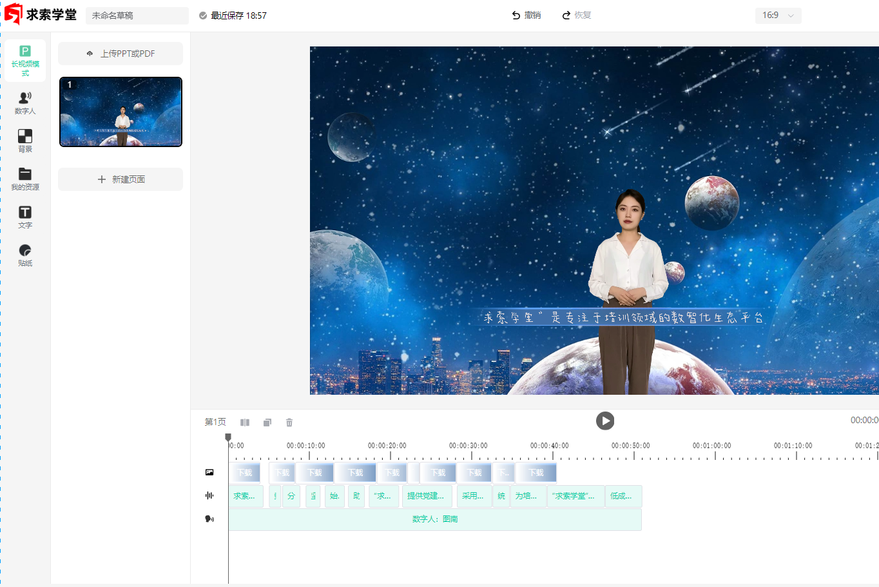Click the 上传PPT或PDF upload button
Screen dimensions: 879x587
[121, 54]
